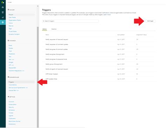Open API channel link

[10, 65]
